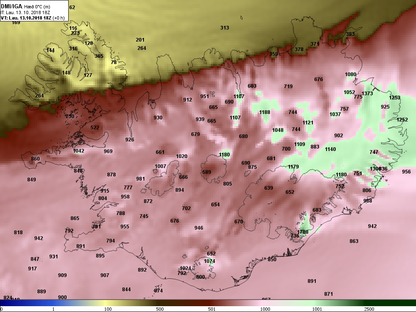Click the map value 639

tap(268, 188)
